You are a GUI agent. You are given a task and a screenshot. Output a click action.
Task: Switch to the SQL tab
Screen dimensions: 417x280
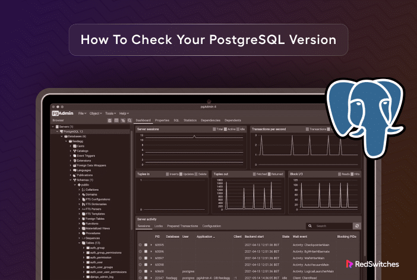tap(176, 120)
